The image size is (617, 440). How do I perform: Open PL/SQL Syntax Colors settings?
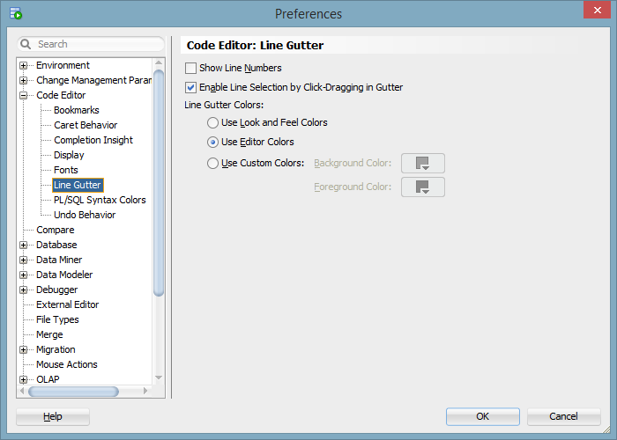pos(100,201)
